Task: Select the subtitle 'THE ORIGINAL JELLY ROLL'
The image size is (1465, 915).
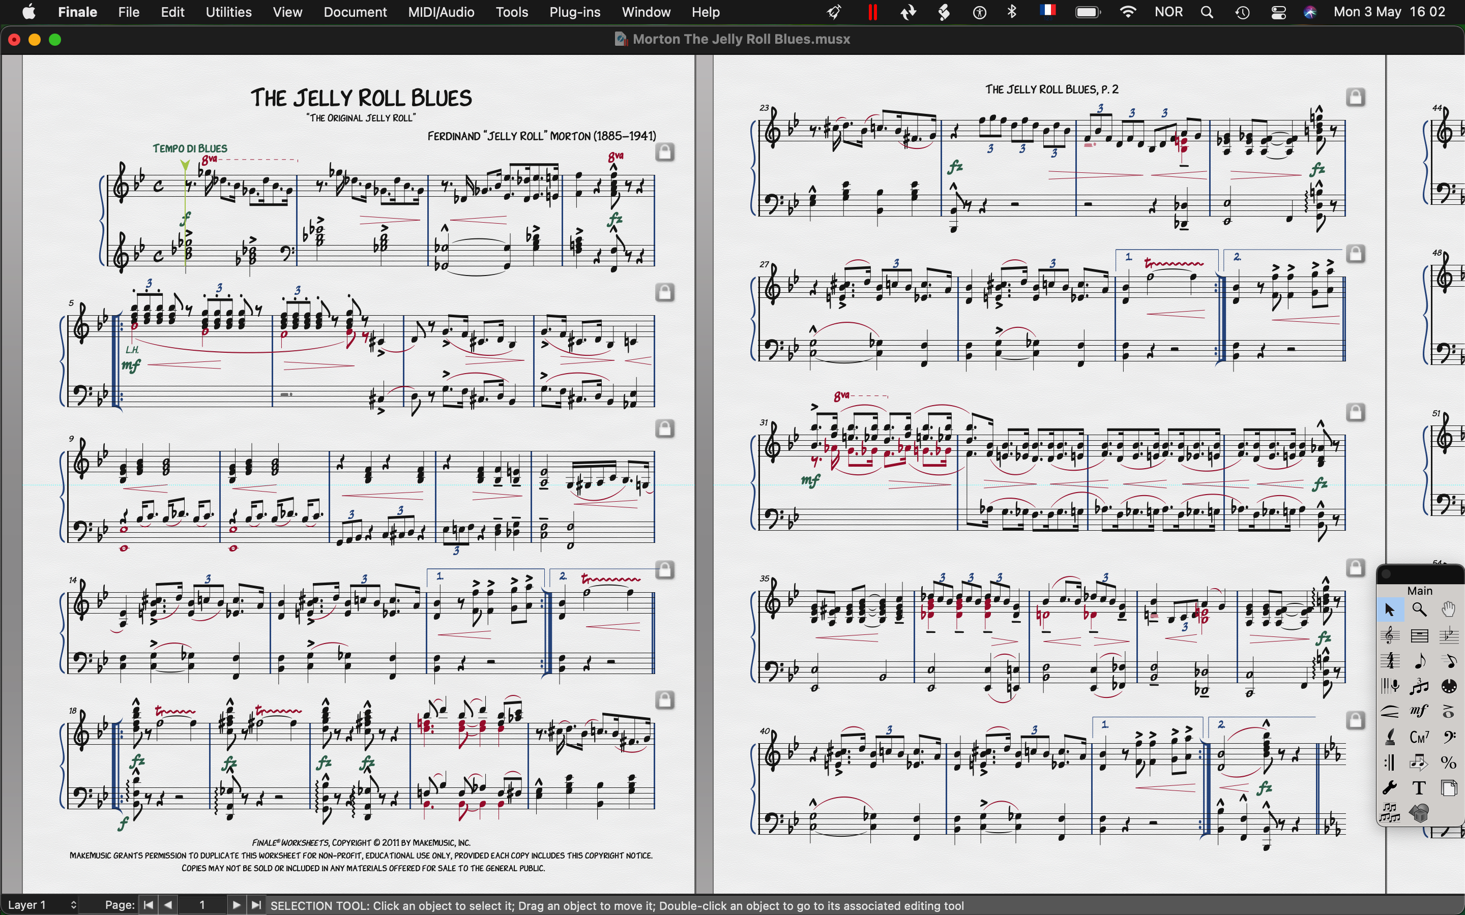Action: pos(361,118)
